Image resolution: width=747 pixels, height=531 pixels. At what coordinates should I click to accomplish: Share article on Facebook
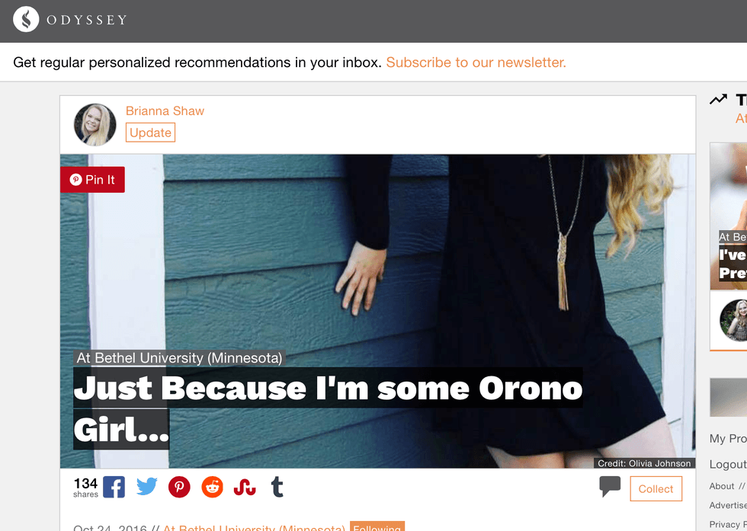114,487
